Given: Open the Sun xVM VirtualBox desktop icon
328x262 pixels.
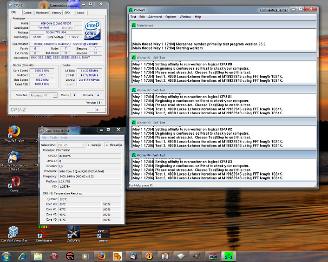Looking at the screenshot, I should click(14, 234).
